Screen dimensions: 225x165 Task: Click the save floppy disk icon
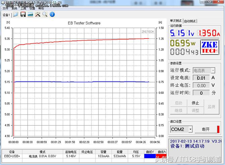pyautogui.click(x=23, y=14)
